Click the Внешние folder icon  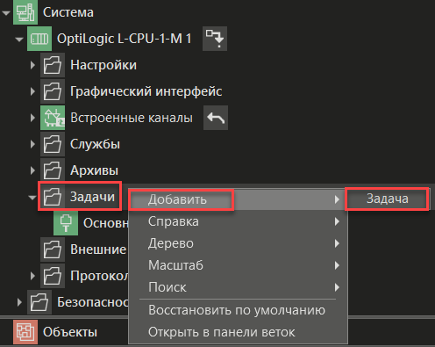coord(53,249)
